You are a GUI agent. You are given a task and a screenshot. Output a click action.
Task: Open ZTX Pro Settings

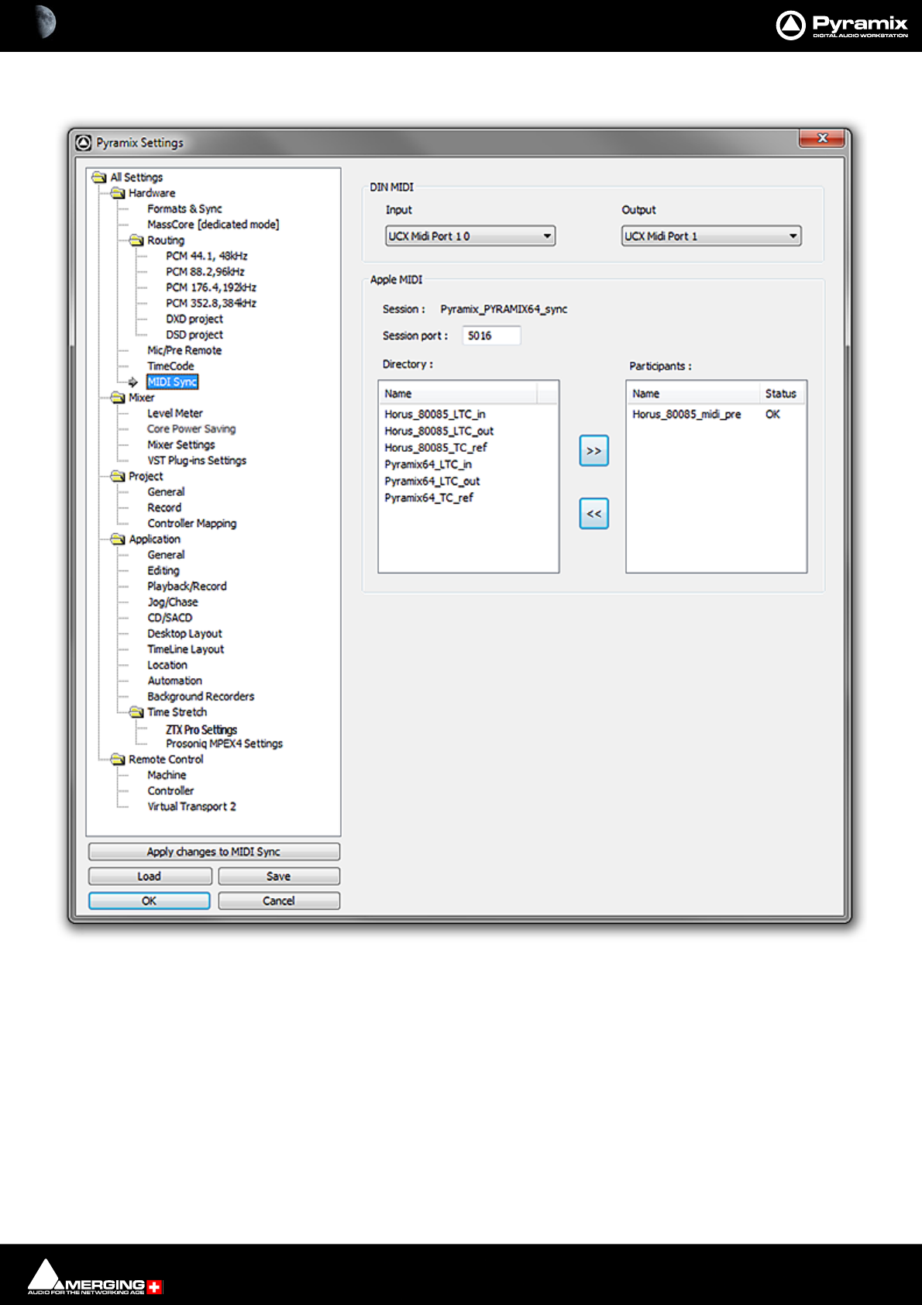(201, 730)
